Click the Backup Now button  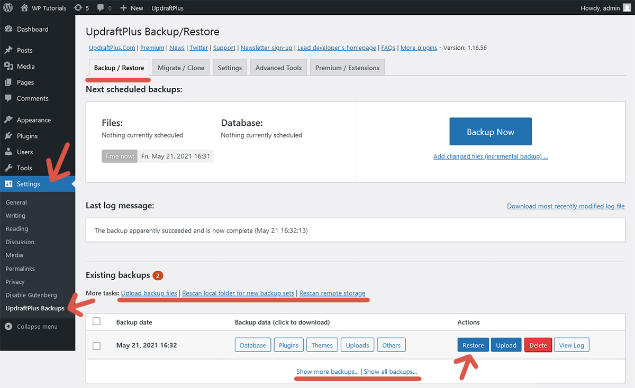coord(491,132)
